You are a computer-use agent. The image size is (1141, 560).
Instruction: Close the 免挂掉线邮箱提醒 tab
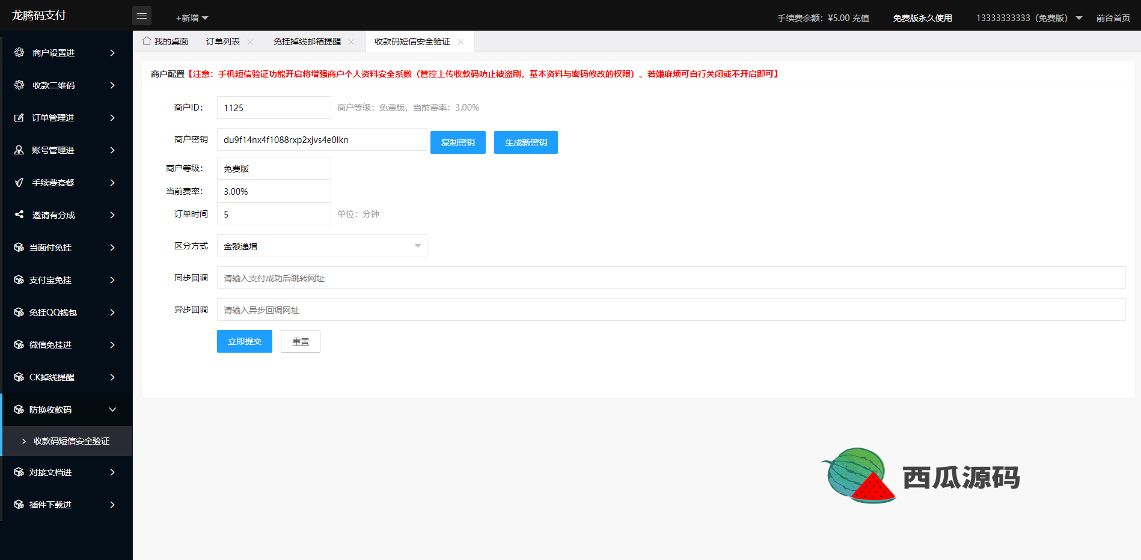(x=351, y=42)
